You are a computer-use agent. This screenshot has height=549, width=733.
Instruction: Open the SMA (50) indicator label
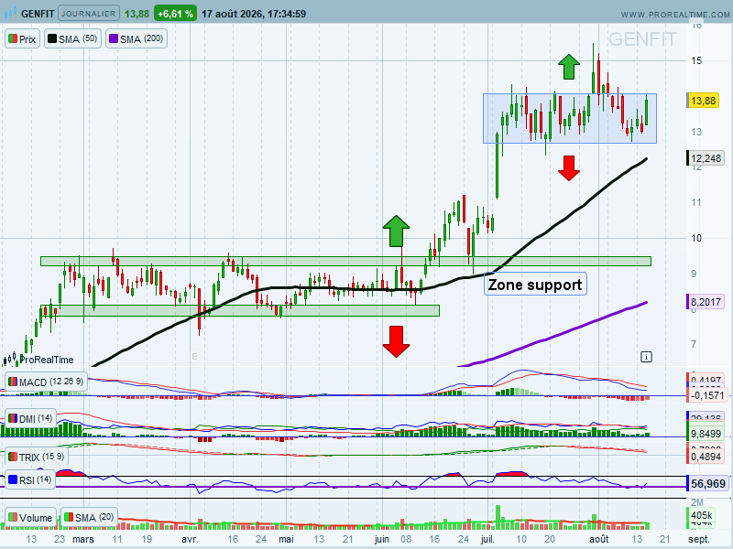[72, 38]
